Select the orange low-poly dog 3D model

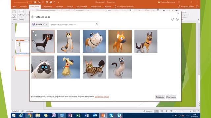point(120,42)
